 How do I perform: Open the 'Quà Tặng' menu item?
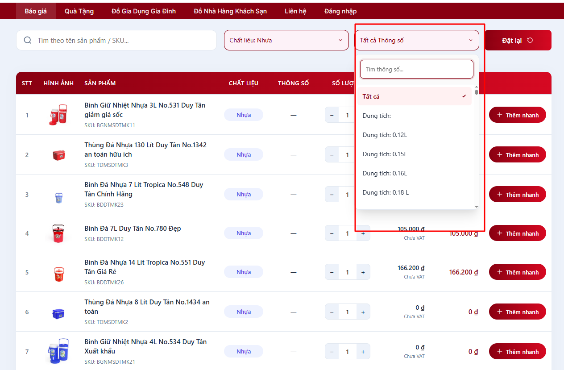coord(79,11)
